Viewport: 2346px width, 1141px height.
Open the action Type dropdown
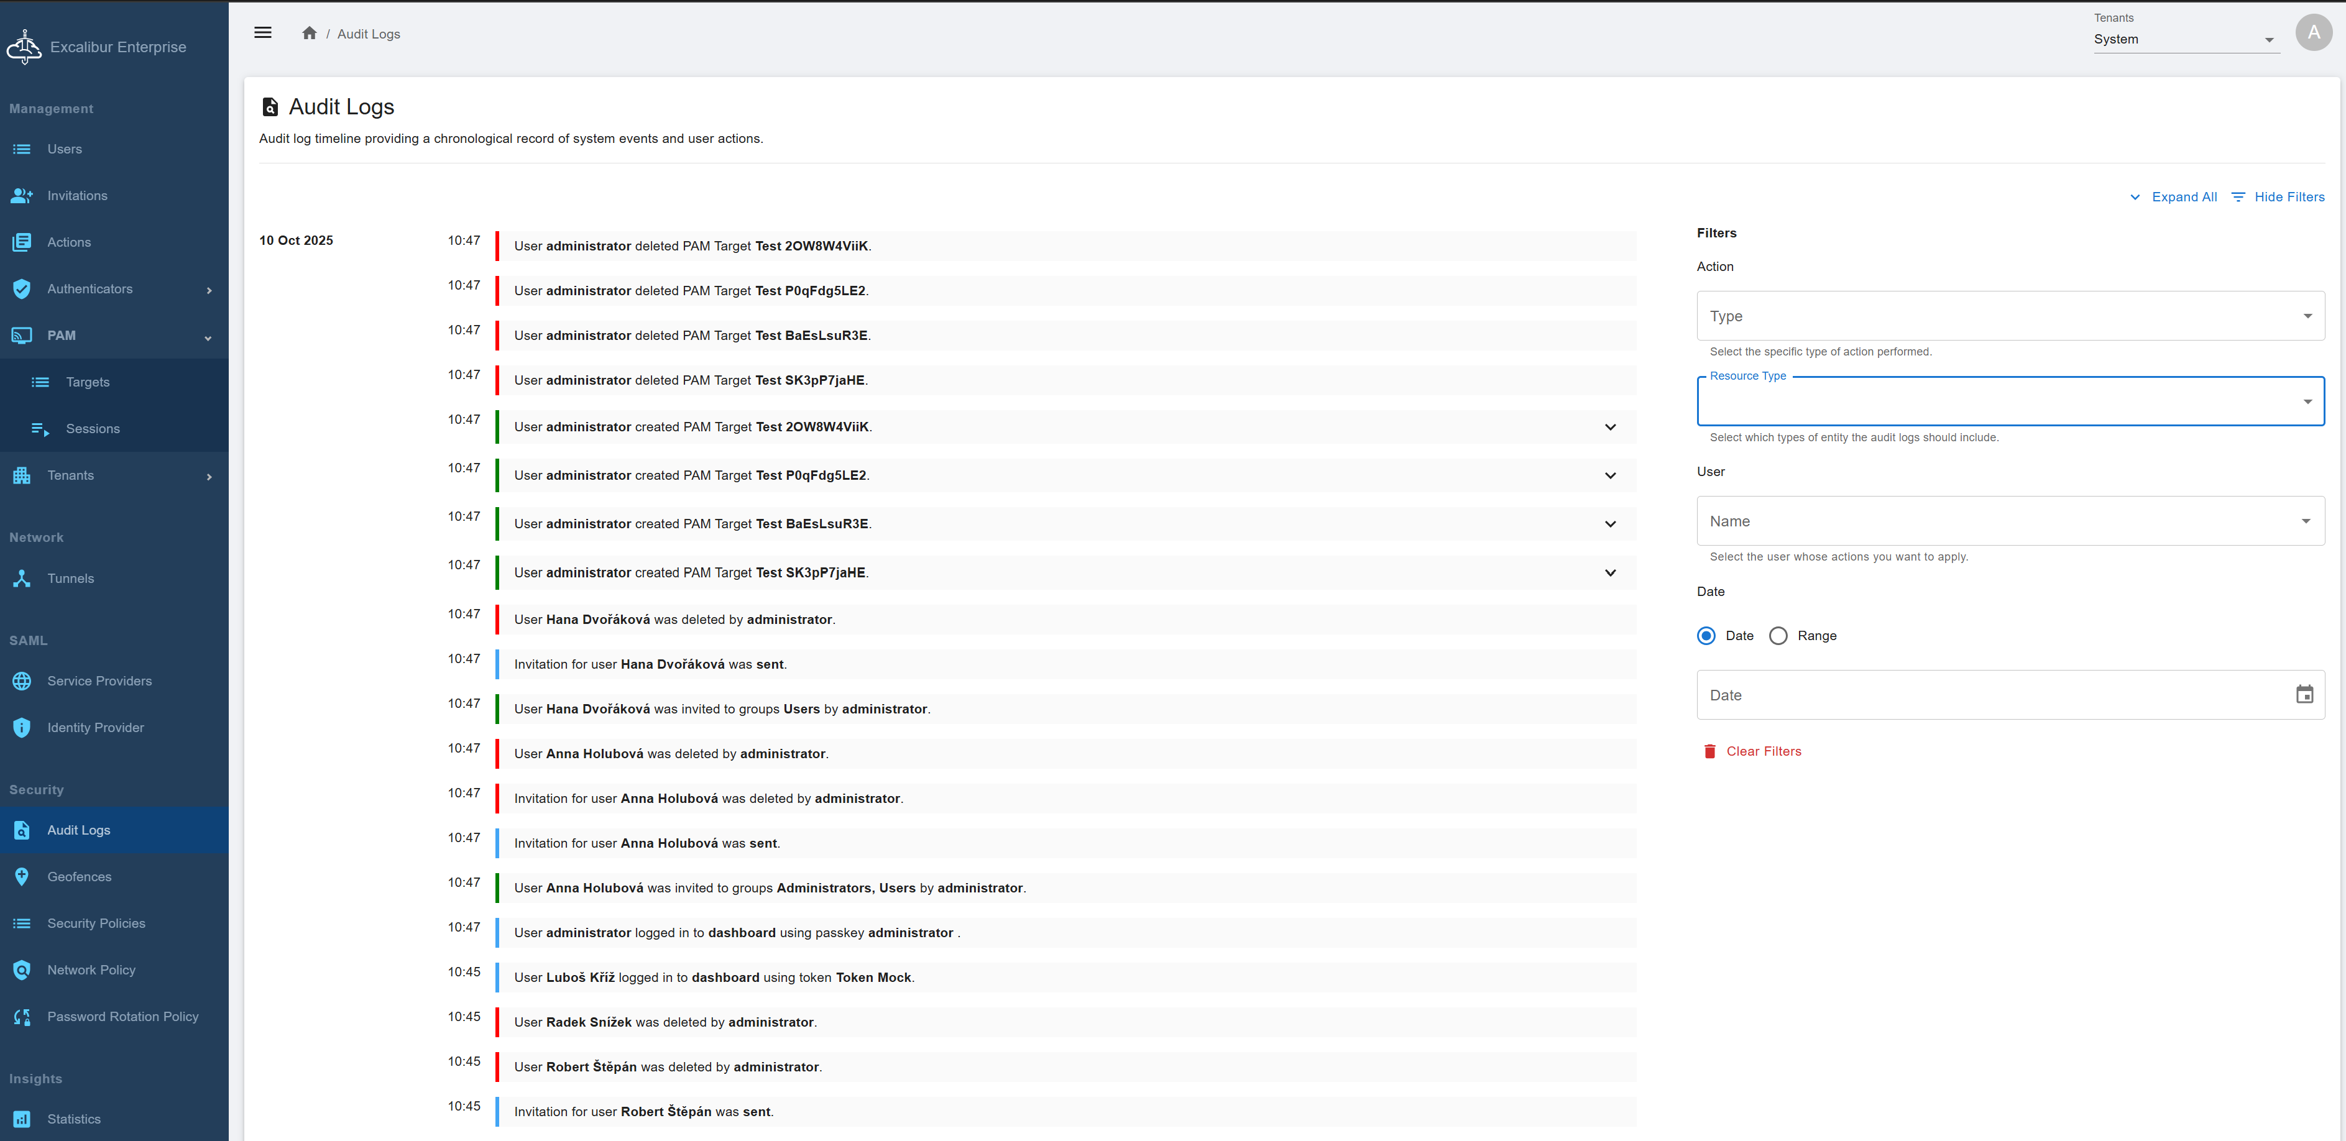(x=2010, y=316)
